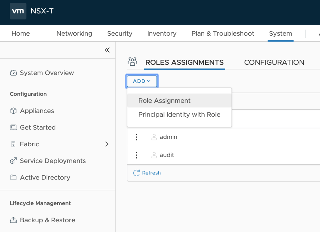Click the Active Directory folder icon
The image size is (320, 232).
coord(13,178)
